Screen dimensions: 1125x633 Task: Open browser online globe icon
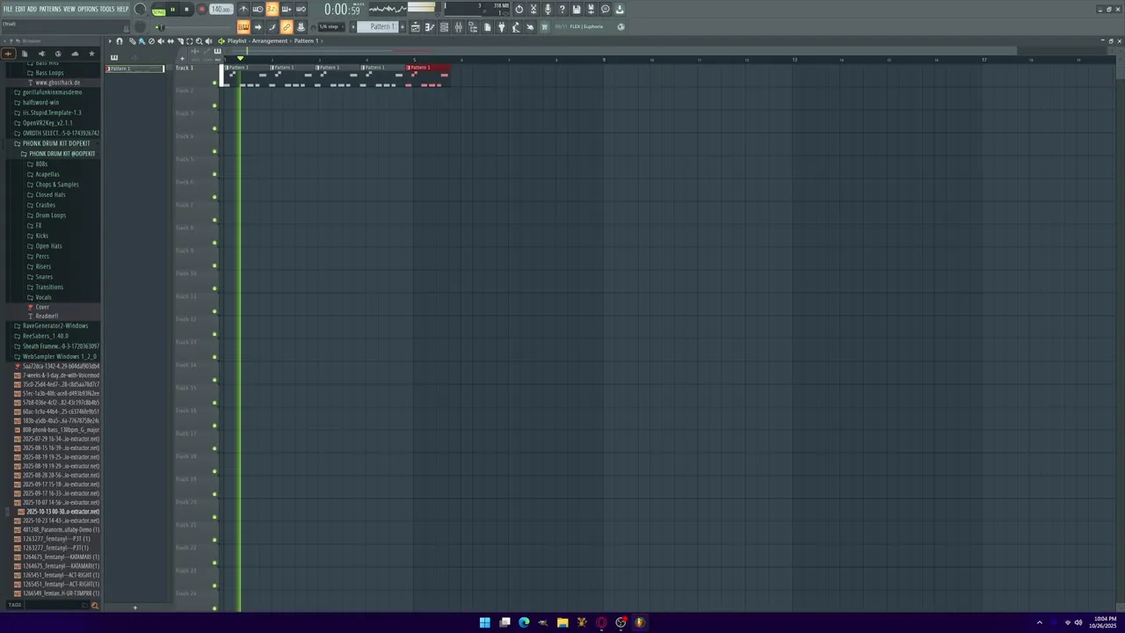pyautogui.click(x=58, y=54)
